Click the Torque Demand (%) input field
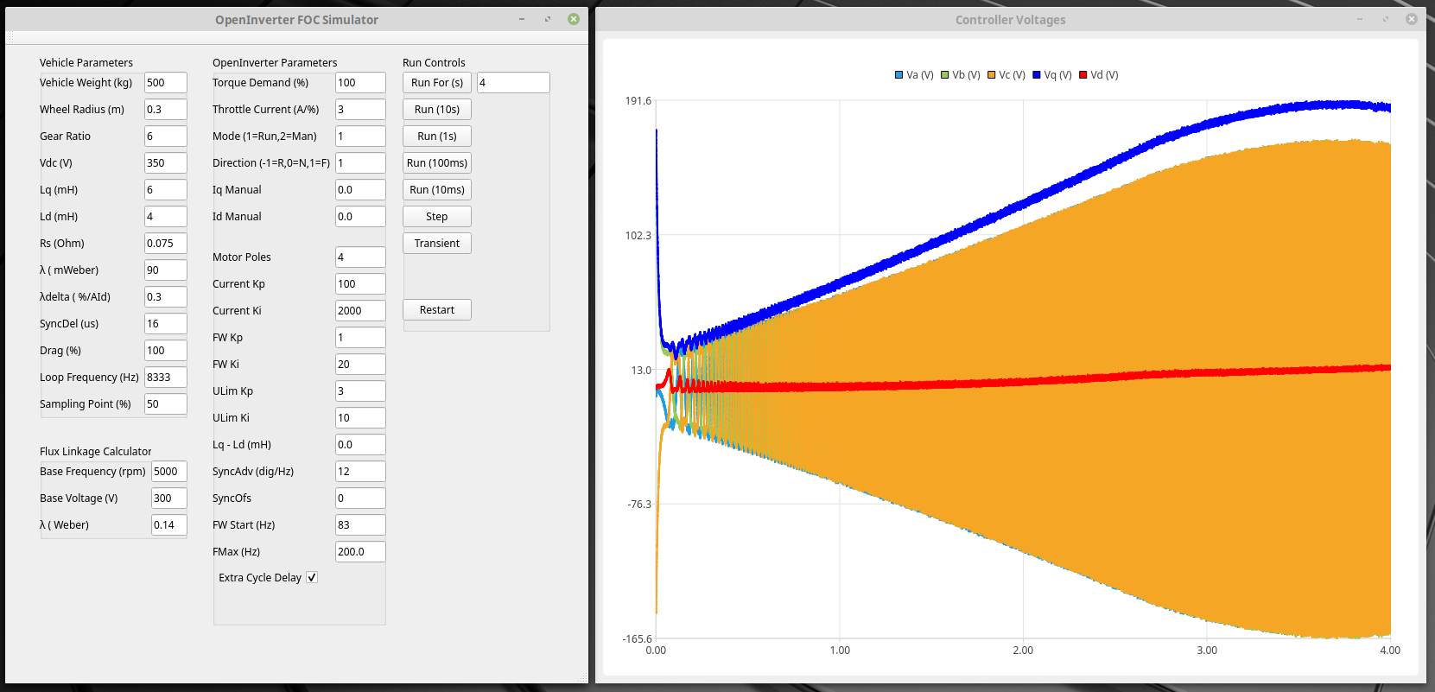The width and height of the screenshot is (1435, 692). click(x=359, y=83)
